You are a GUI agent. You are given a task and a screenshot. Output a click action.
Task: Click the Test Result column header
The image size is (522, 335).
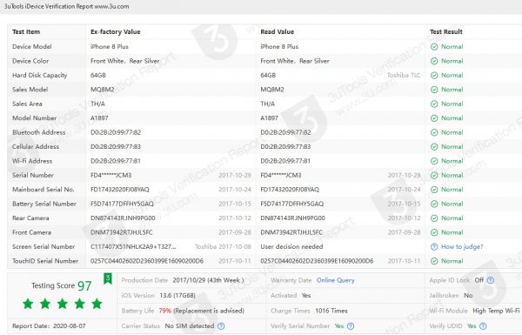click(446, 32)
